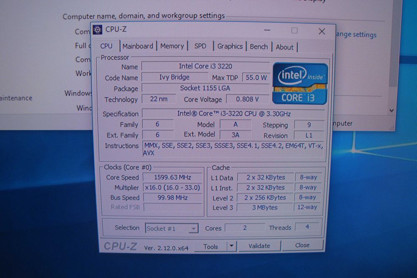Click the Tools button
Image resolution: width=417 pixels, height=278 pixels.
210,247
